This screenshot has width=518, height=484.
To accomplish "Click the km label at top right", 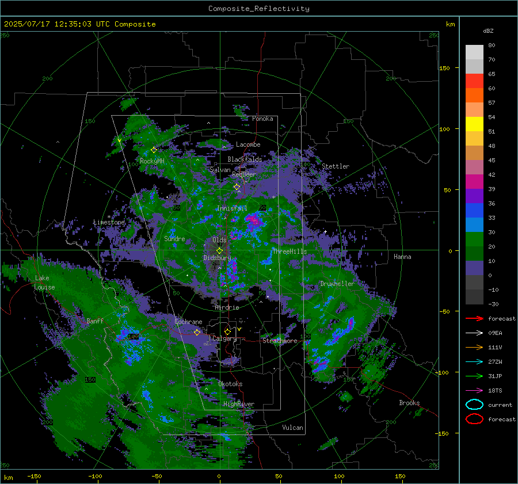I will 450,24.
